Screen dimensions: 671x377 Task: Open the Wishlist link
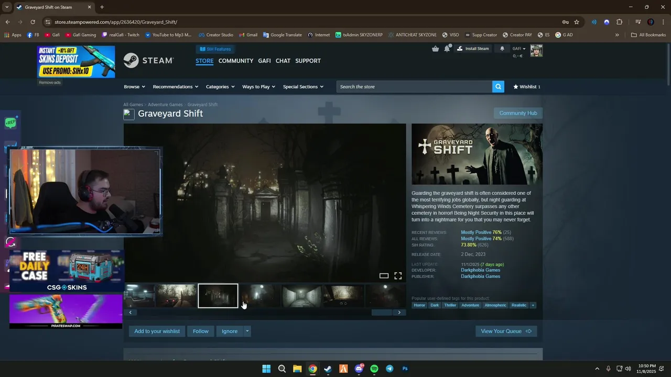click(x=527, y=86)
